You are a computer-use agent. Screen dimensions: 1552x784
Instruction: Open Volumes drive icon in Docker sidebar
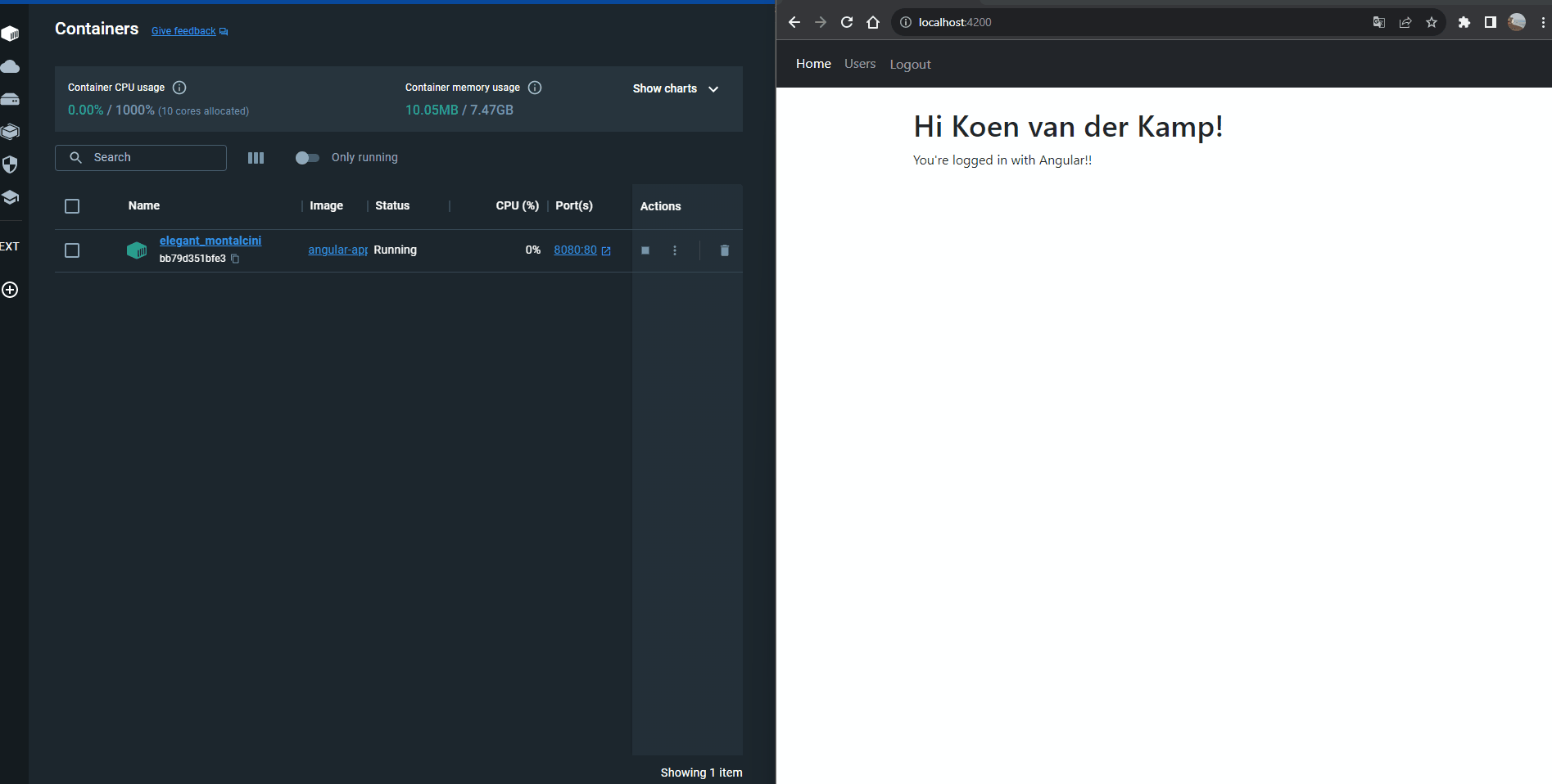[10, 99]
